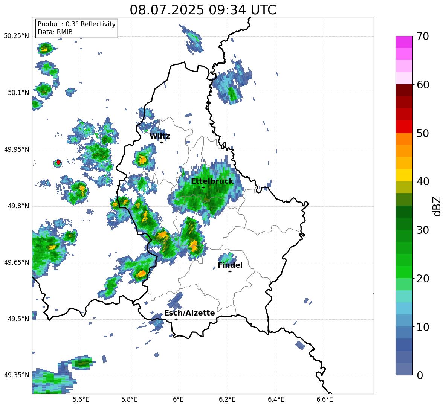Click the 50.25°N latitude label

click(x=17, y=36)
